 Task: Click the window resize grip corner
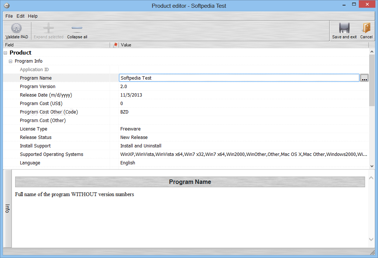click(x=372, y=252)
